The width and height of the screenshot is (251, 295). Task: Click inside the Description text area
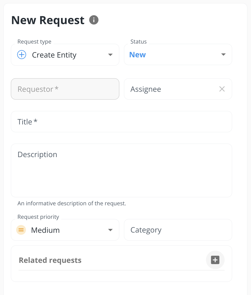[x=121, y=174]
